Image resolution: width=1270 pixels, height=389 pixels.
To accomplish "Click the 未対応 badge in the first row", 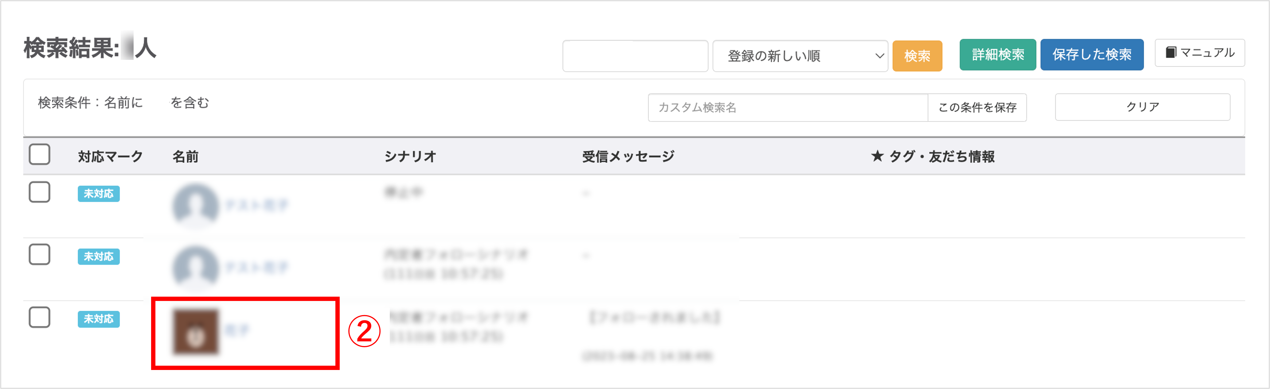I will click(99, 194).
